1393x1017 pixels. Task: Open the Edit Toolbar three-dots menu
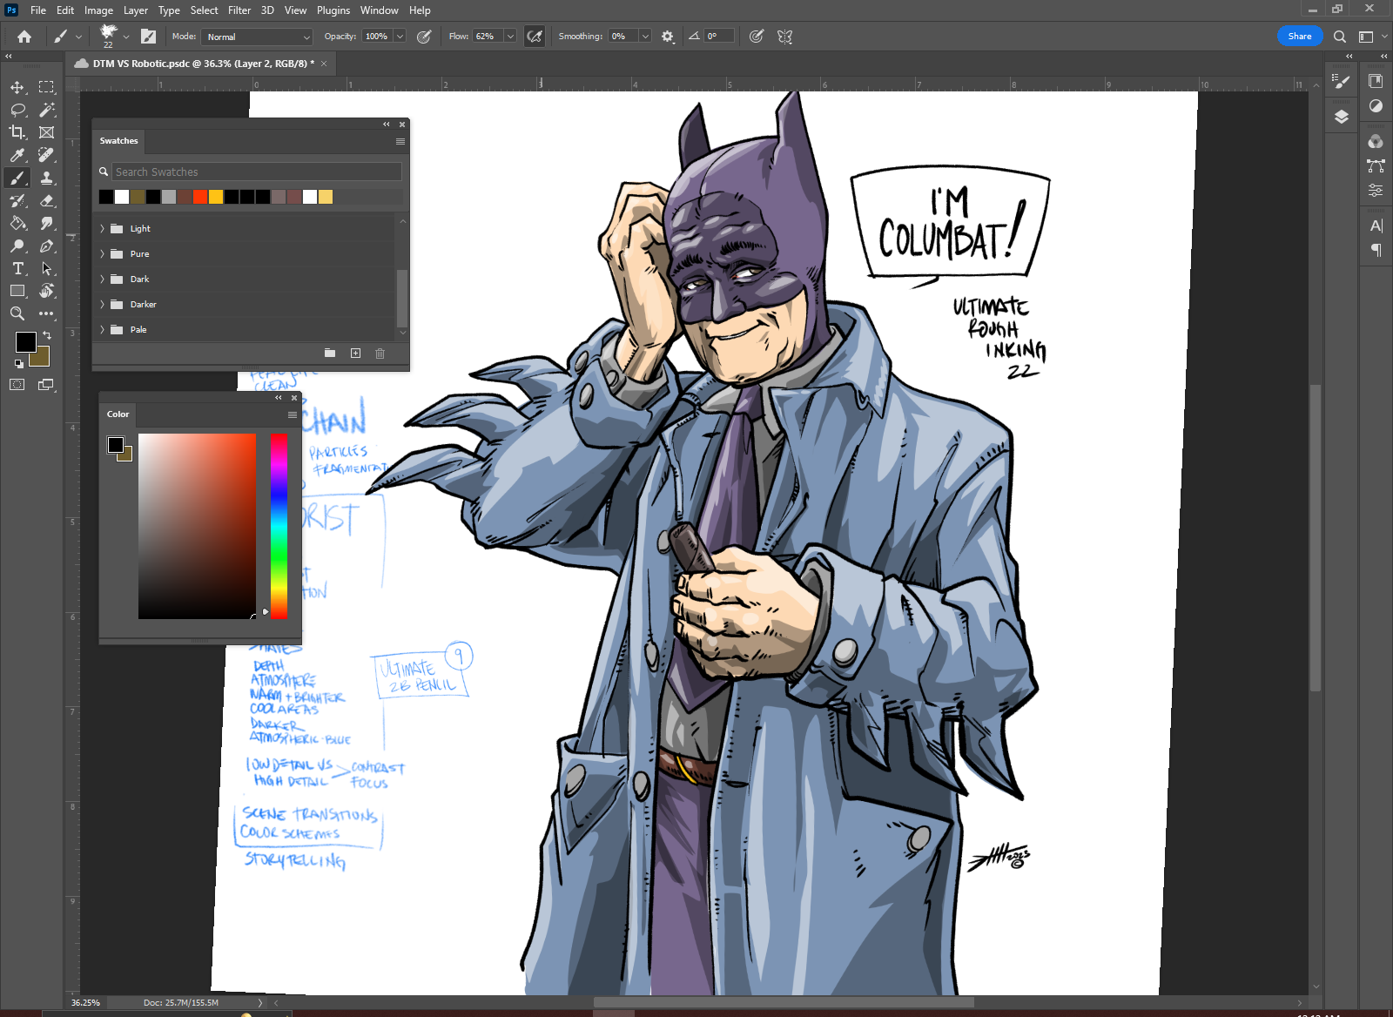pos(47,313)
